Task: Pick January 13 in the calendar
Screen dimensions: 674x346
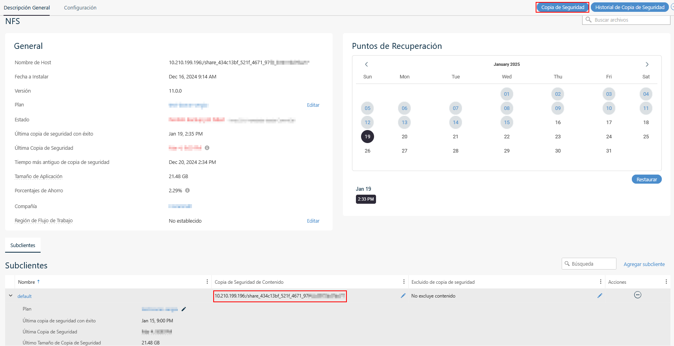Action: coord(404,122)
